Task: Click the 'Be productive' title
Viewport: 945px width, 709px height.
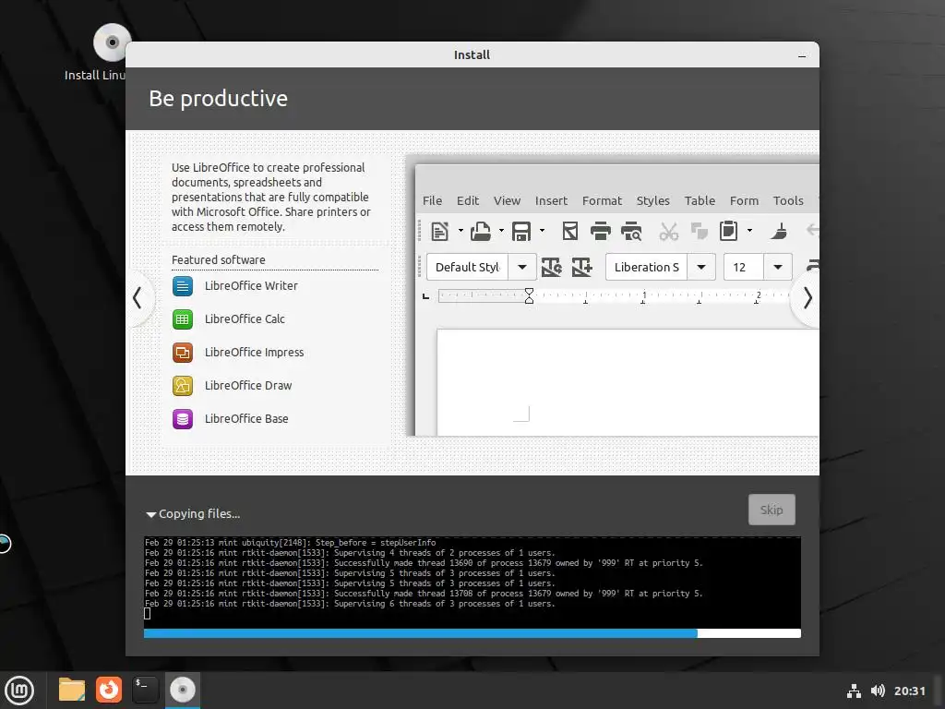Action: coord(218,99)
